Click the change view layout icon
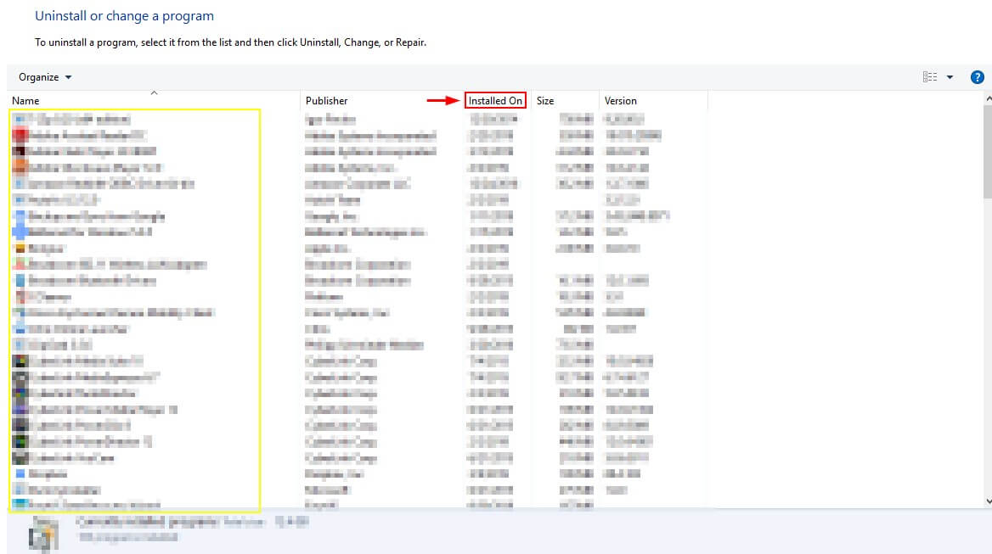Viewport: 992px width, 554px height. [930, 77]
